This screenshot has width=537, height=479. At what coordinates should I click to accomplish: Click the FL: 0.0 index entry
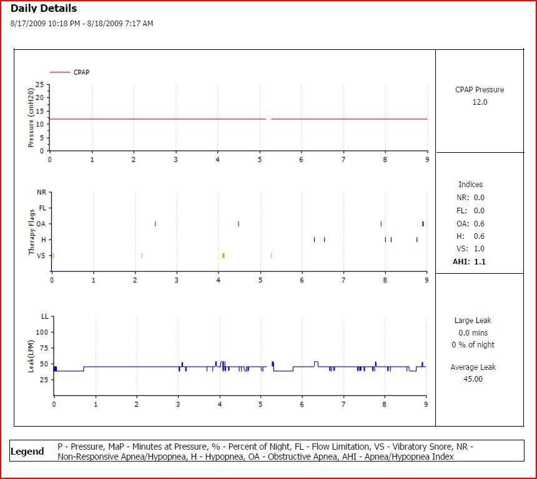coord(471,211)
